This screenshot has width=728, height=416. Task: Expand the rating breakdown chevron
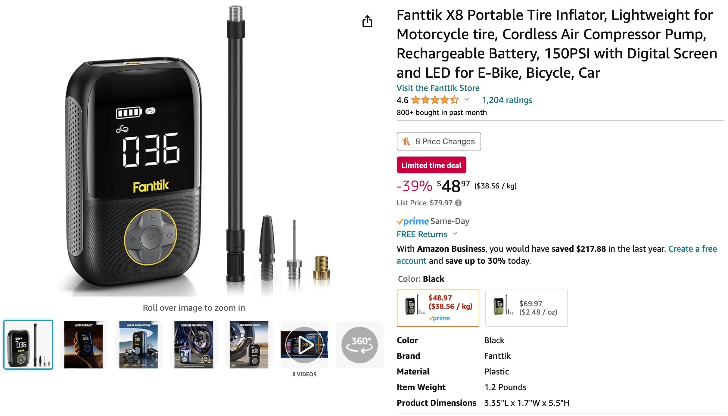[x=466, y=99]
